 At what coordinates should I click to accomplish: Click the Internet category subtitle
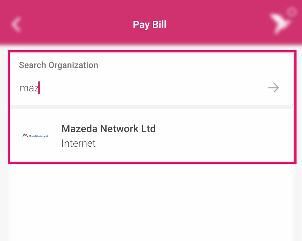tap(78, 143)
